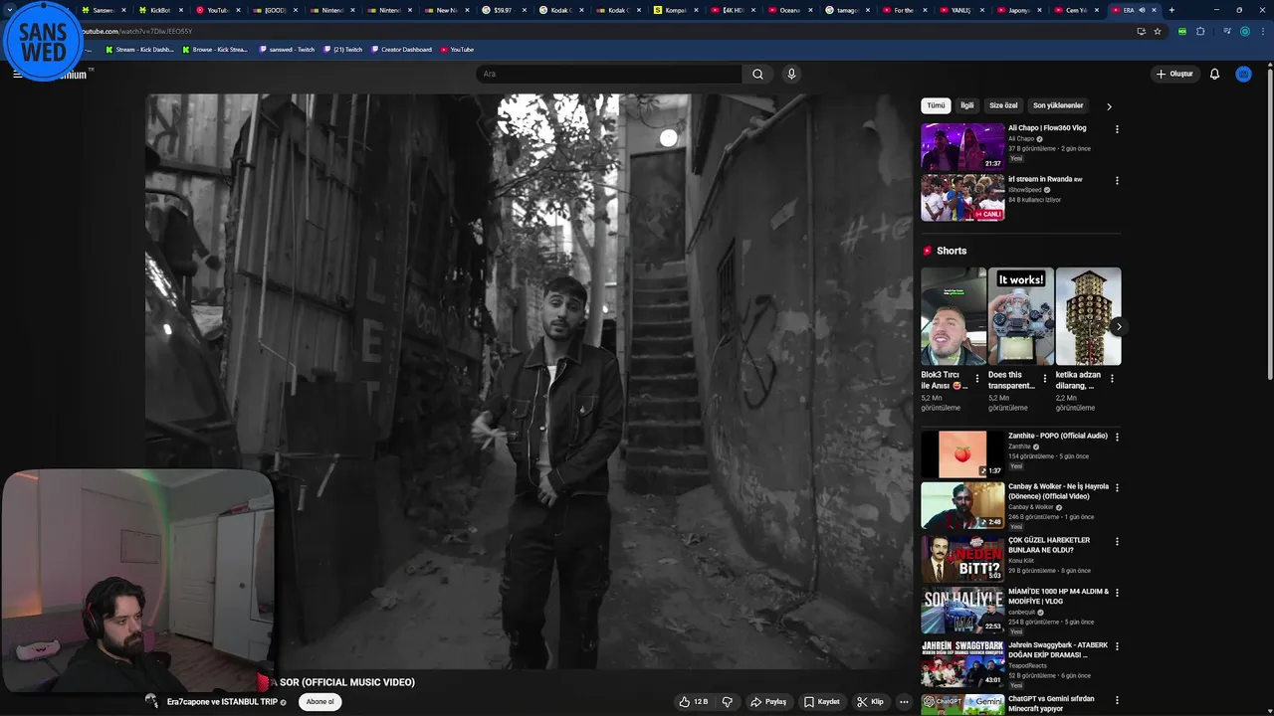Open ChatGPT vs Gemini Minecraft video

click(962, 705)
